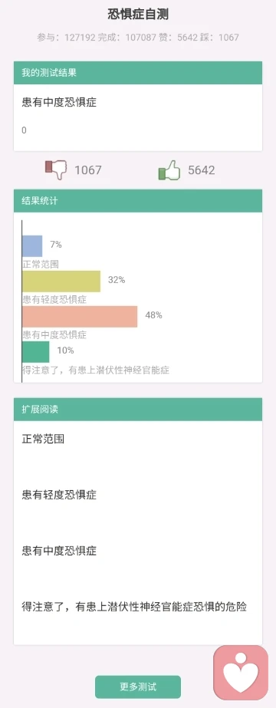
Task: Select the yellow 32% bar in chart
Action: (x=61, y=282)
